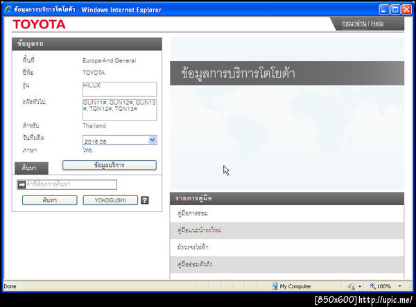This screenshot has height=307, width=416.
Task: Click the search arrow icon beside keyword field
Action: pos(21,184)
